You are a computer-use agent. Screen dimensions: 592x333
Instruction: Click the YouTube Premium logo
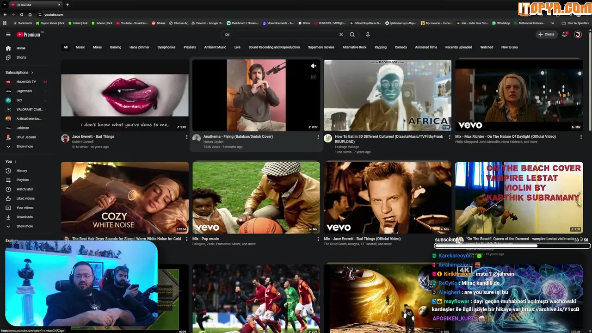pos(30,34)
